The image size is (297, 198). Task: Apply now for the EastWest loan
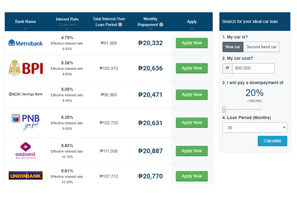click(192, 151)
